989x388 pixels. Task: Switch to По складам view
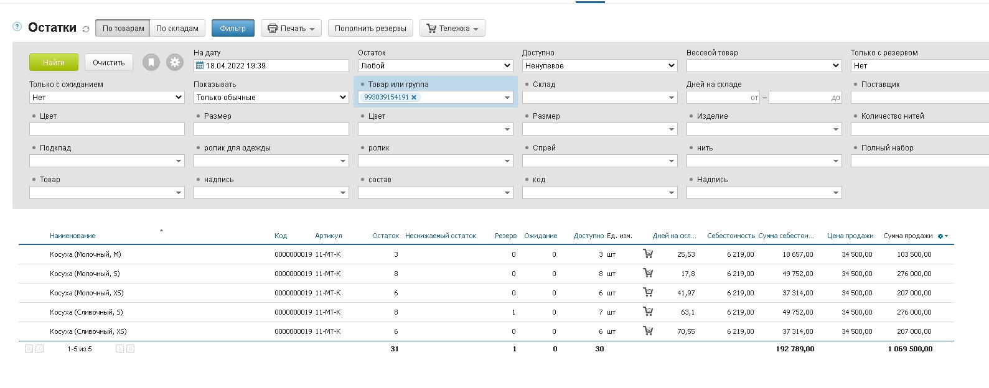[x=177, y=28]
